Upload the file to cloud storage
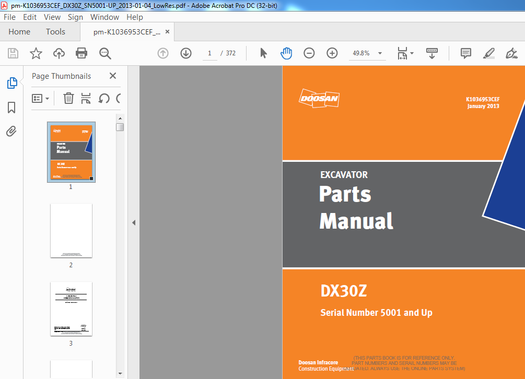The height and width of the screenshot is (379, 525). pyautogui.click(x=59, y=53)
